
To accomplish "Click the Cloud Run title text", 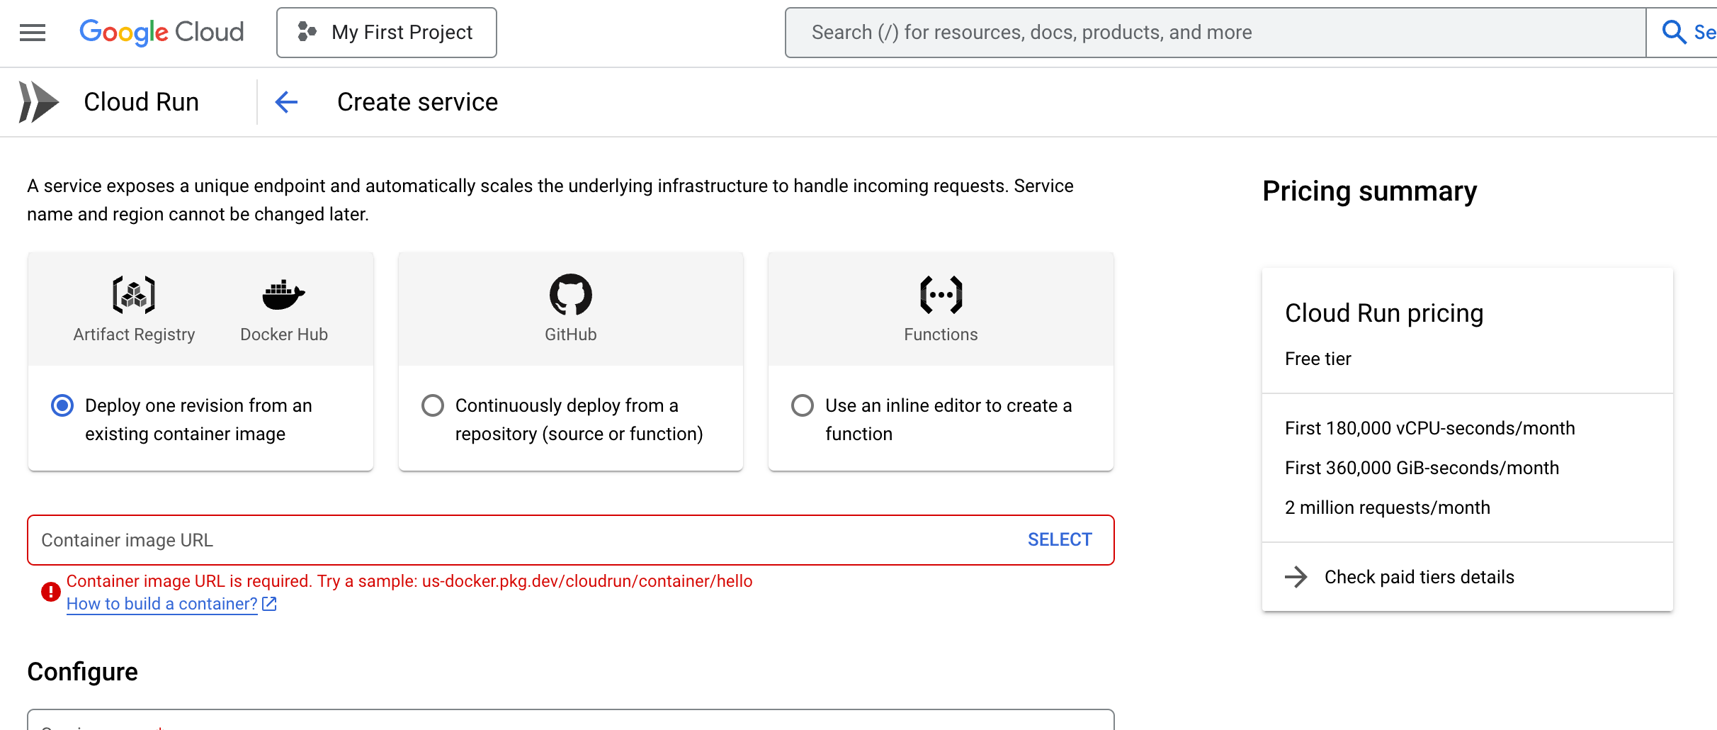I will click(x=141, y=102).
